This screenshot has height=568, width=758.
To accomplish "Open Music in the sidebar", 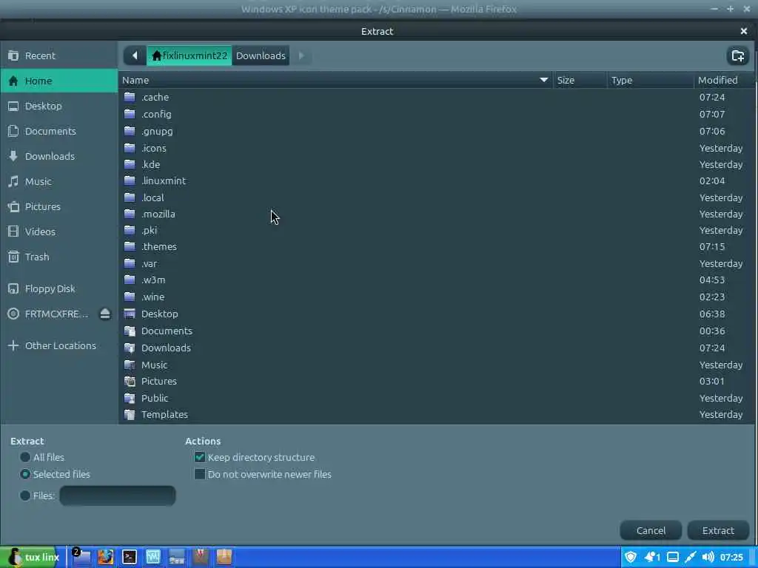I will pos(59,181).
